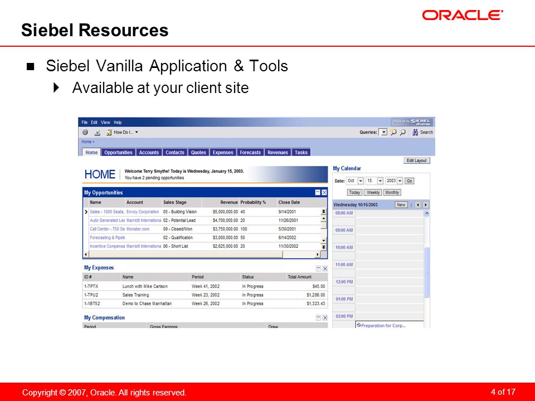
Task: Click the Home breadcrumb link
Action: 87,142
